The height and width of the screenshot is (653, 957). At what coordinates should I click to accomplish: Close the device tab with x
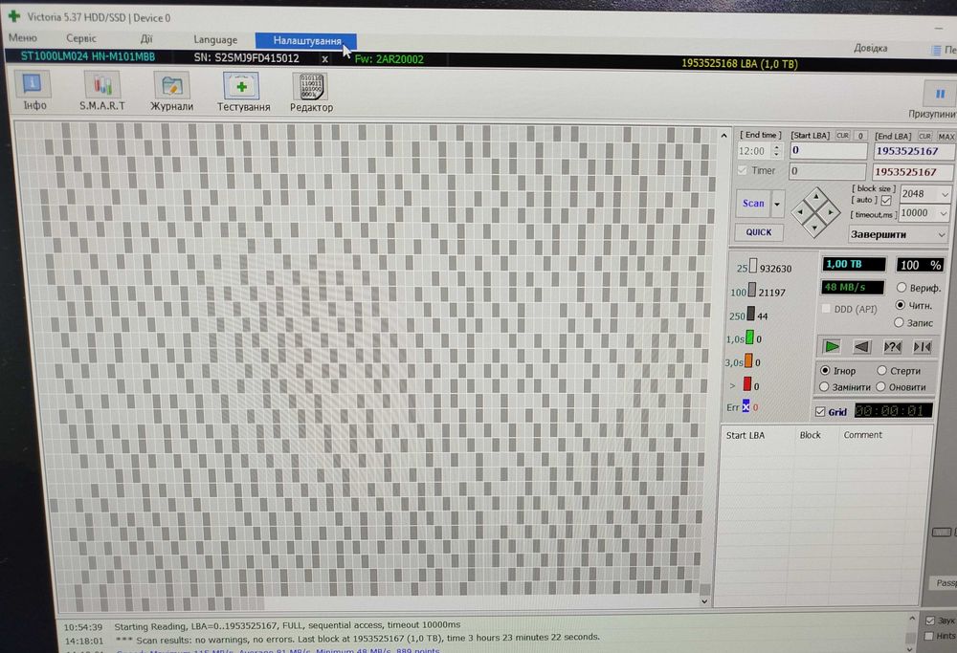click(x=324, y=59)
